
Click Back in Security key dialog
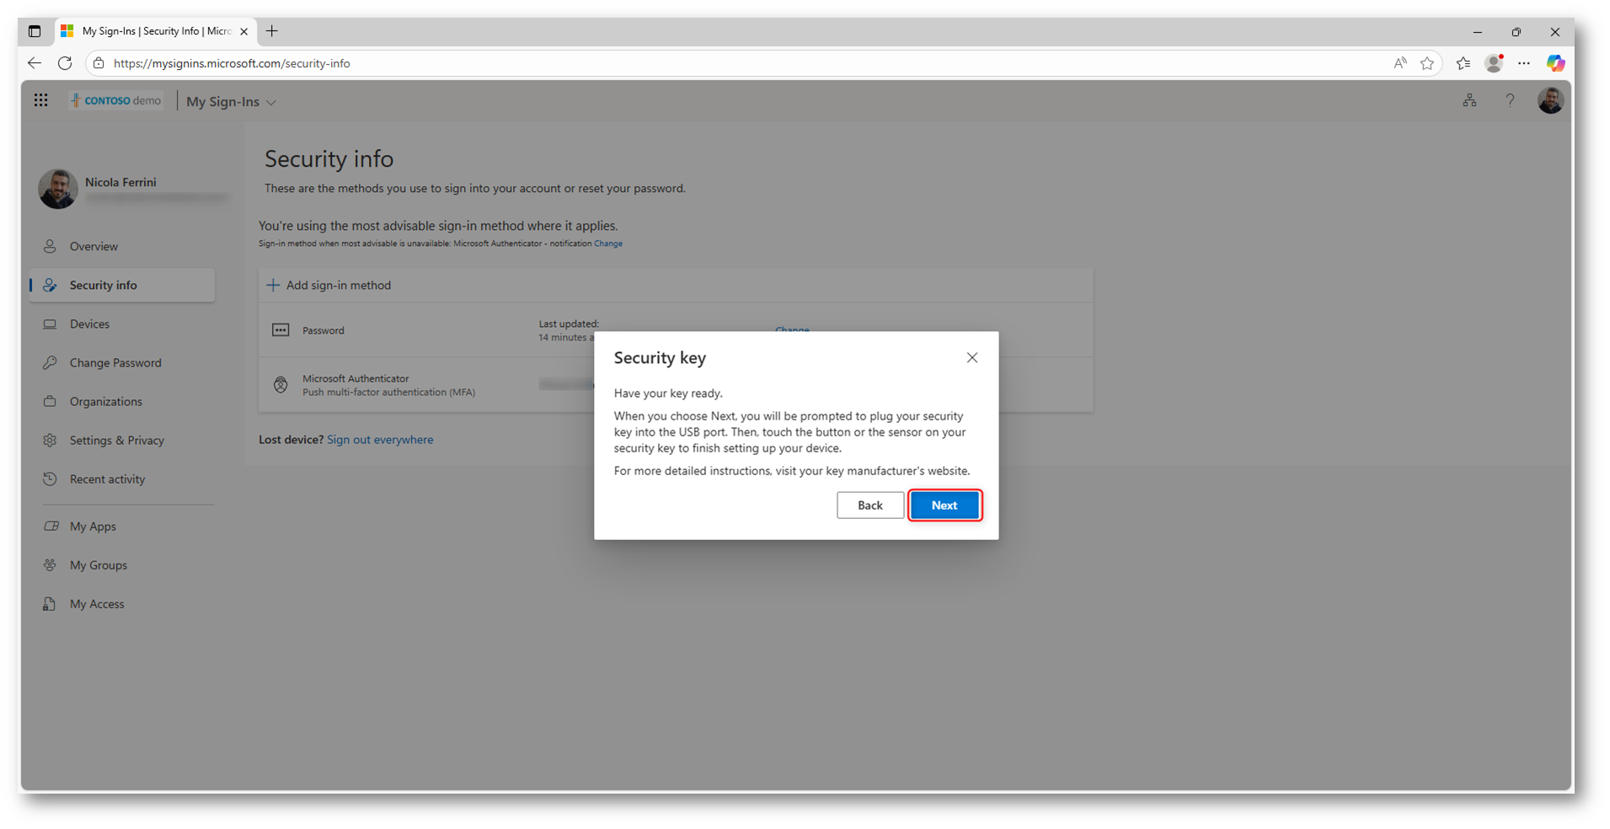coord(870,505)
